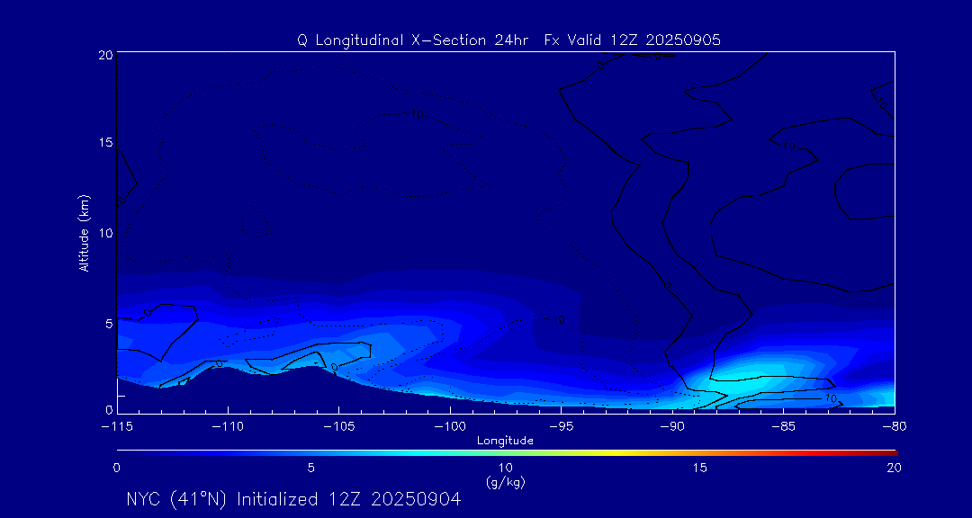Click the solid '10' contour label near -85, 14 km

coord(788,147)
